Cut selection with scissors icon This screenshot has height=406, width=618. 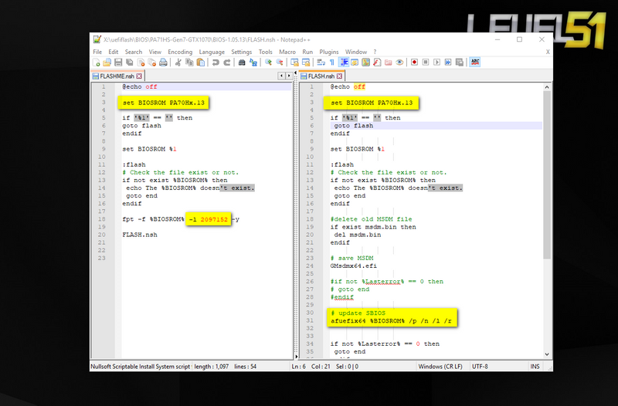coord(178,63)
